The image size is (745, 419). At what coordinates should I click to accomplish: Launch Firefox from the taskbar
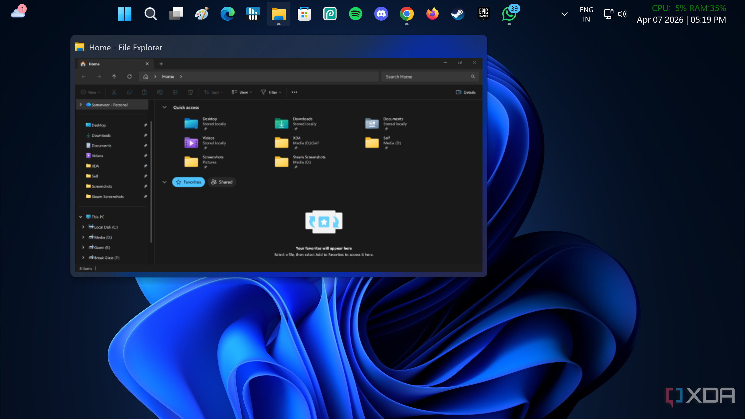point(432,14)
